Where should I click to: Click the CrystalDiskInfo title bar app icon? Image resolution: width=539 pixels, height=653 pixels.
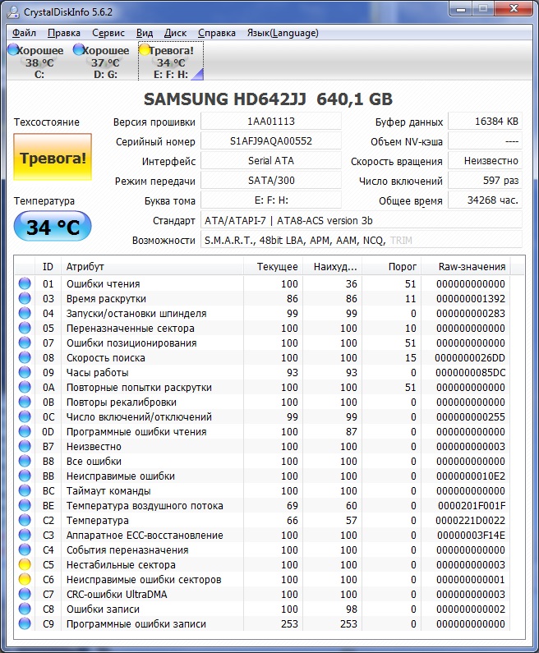[13, 12]
